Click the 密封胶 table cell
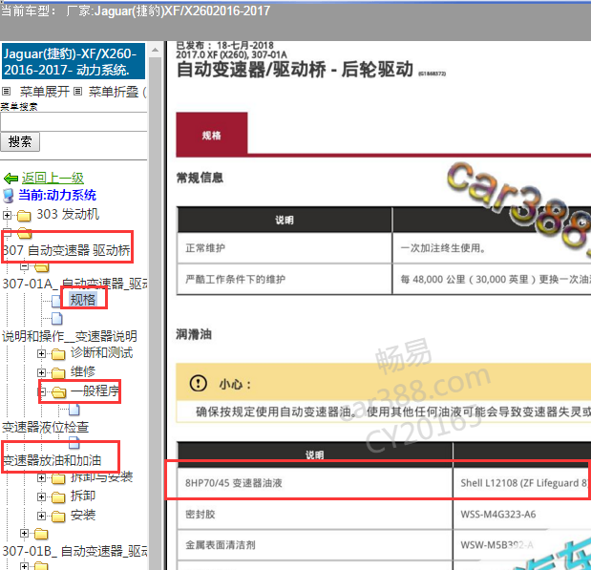The width and height of the screenshot is (591, 570). [315, 515]
